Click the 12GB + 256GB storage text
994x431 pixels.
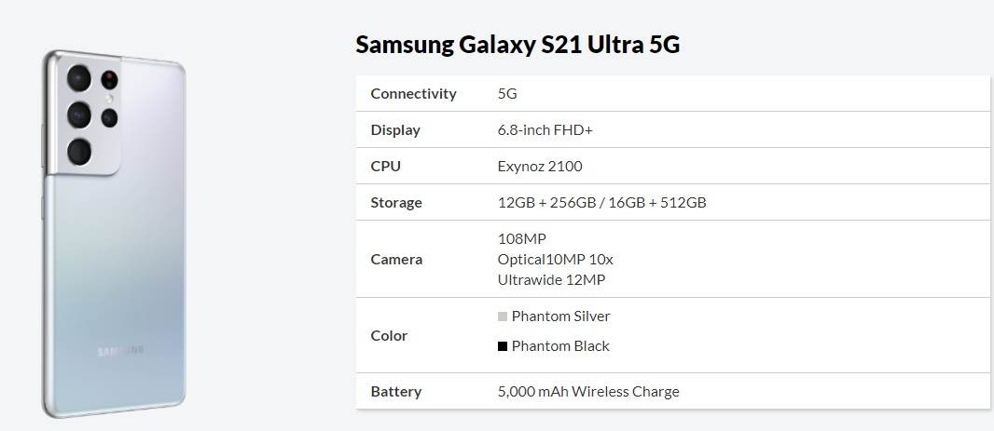coord(548,202)
